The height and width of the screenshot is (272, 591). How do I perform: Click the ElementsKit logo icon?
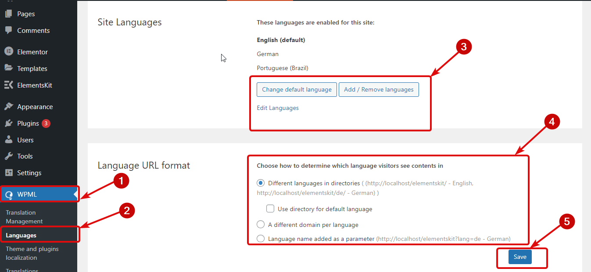pyautogui.click(x=8, y=85)
